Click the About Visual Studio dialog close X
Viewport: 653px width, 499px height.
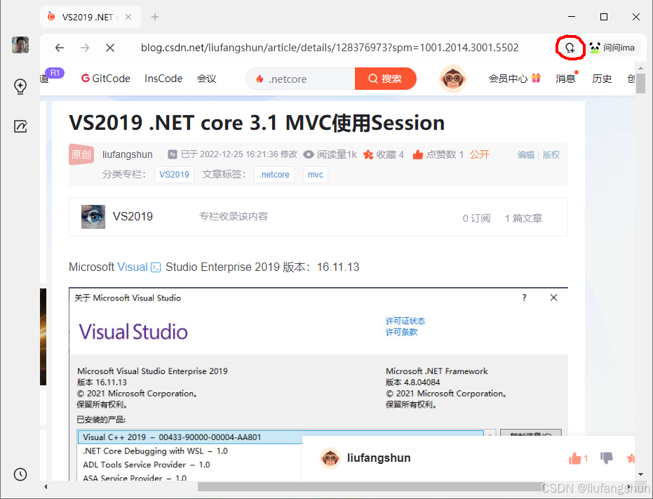pos(553,298)
